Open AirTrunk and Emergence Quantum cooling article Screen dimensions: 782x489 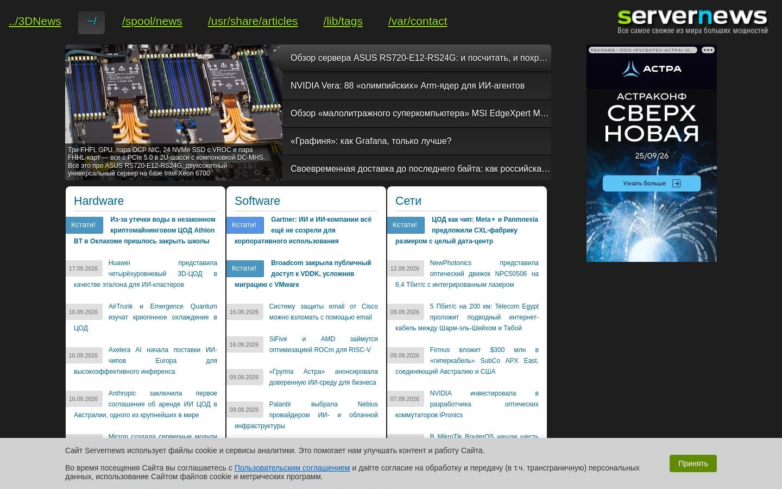[145, 317]
